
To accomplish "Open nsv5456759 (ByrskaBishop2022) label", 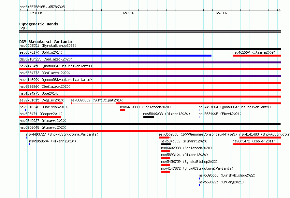I will coord(189,162).
